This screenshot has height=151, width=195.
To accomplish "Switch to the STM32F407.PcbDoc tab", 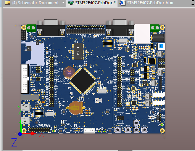I will (92, 3).
